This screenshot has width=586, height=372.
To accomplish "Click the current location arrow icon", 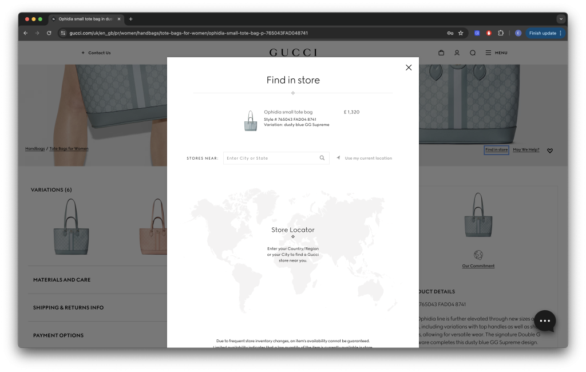I will point(338,158).
